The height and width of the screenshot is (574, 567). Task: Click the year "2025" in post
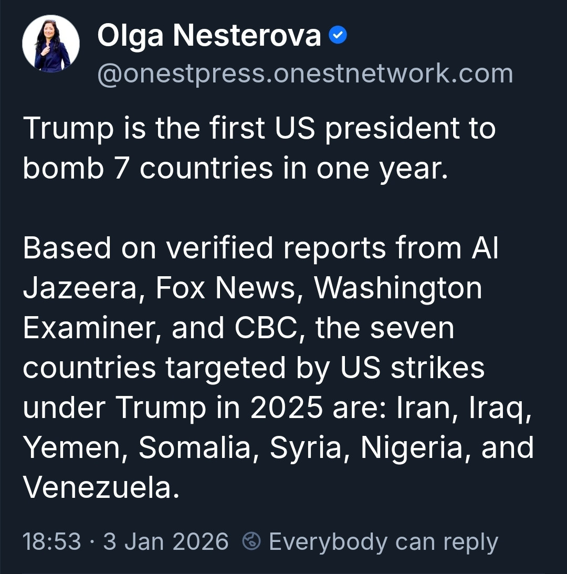(x=286, y=408)
